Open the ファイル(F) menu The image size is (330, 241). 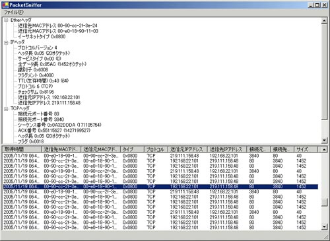[14, 13]
